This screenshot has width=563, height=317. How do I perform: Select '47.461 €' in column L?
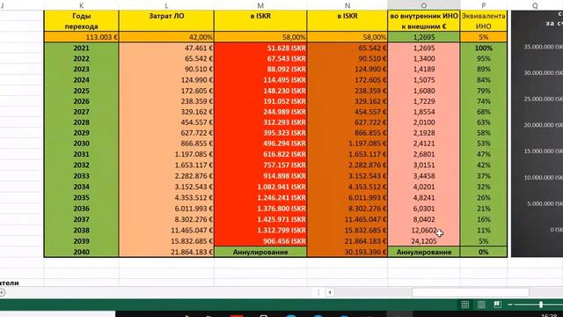[166, 48]
